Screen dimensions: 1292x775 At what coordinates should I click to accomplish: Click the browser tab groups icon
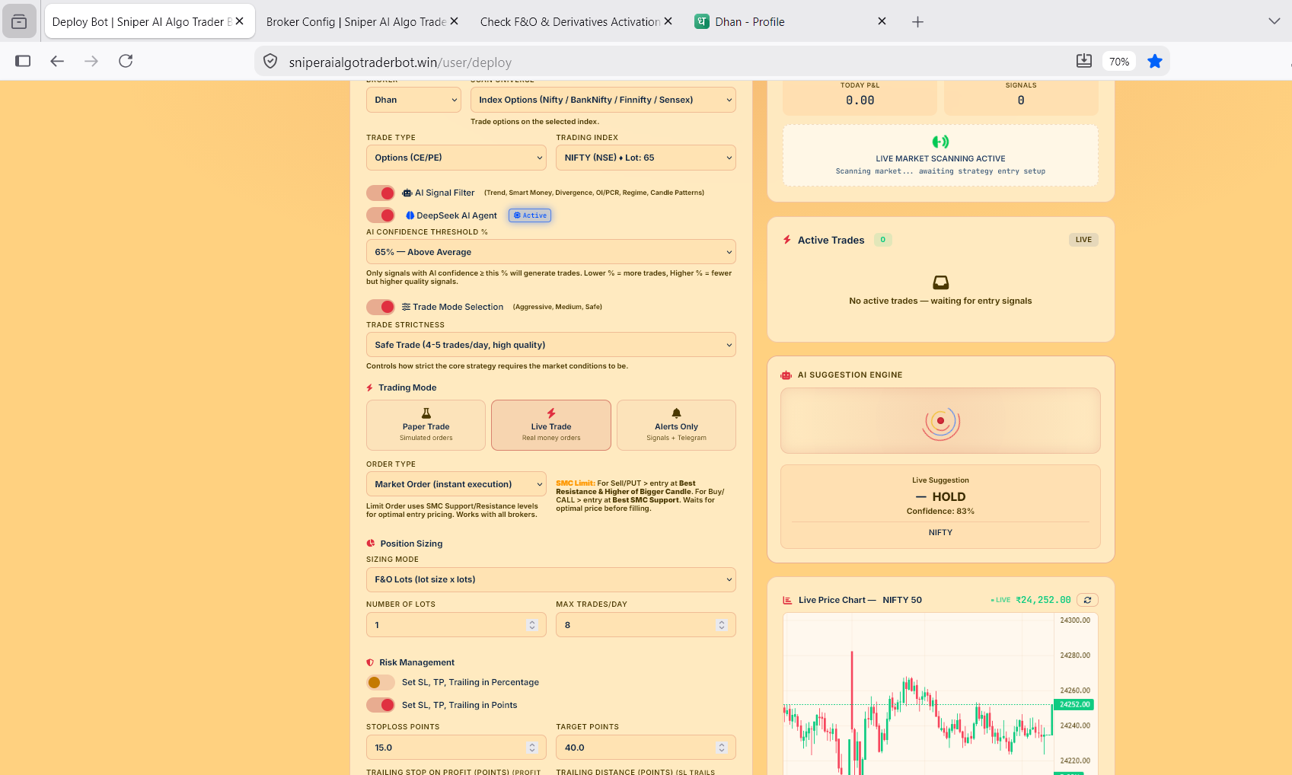tap(19, 21)
